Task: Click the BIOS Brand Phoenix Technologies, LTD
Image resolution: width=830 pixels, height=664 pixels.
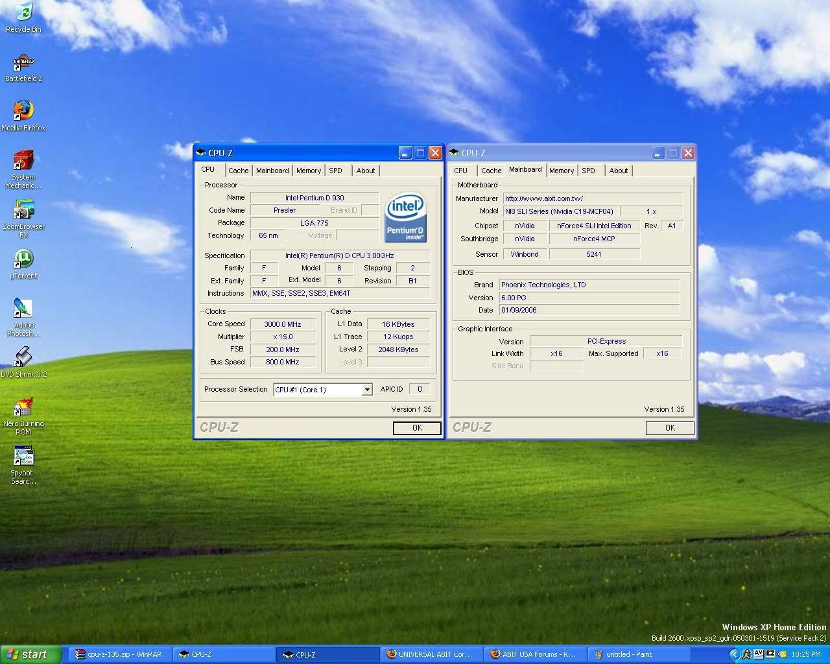Action: pos(589,285)
